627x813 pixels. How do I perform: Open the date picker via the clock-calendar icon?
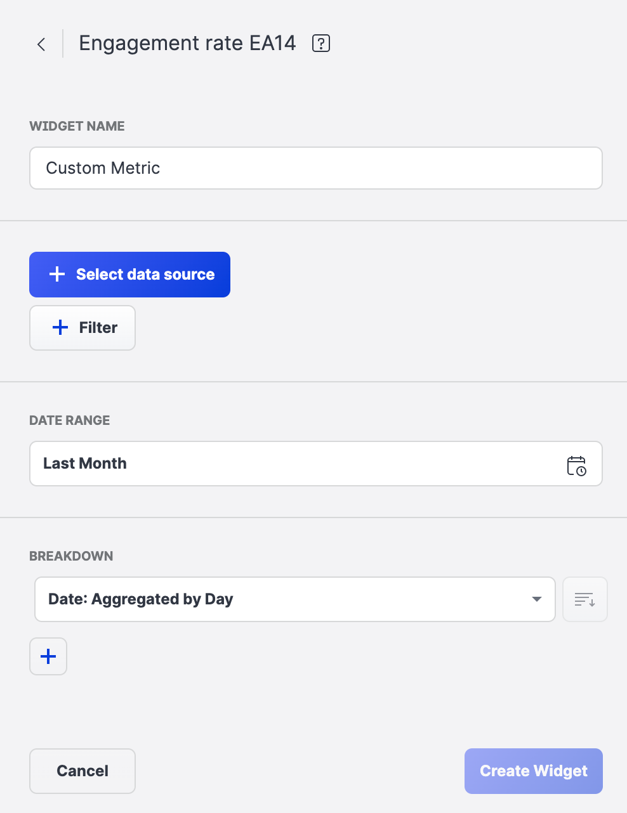tap(577, 464)
